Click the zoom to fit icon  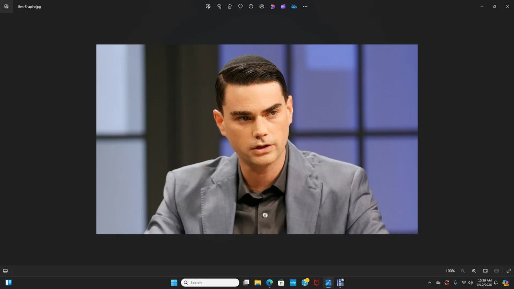(485, 271)
